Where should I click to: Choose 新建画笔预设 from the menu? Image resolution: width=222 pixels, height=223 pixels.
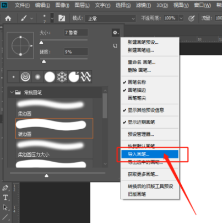[x=150, y=42]
